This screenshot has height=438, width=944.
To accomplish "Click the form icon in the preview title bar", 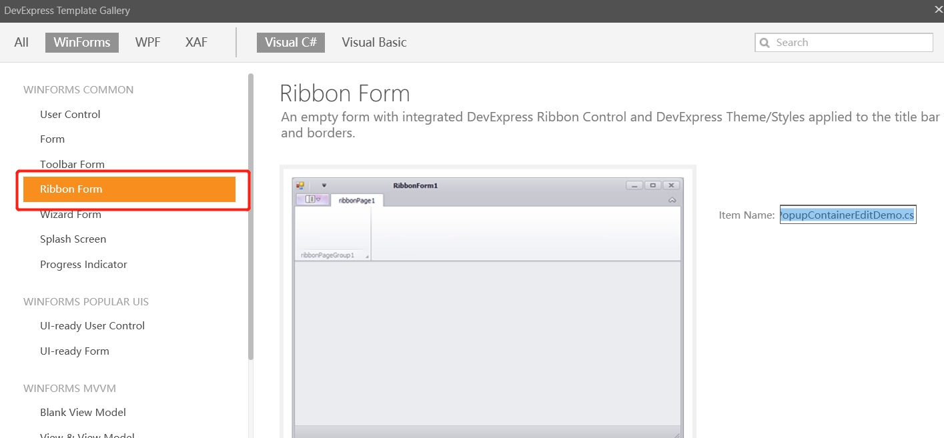I will click(300, 185).
